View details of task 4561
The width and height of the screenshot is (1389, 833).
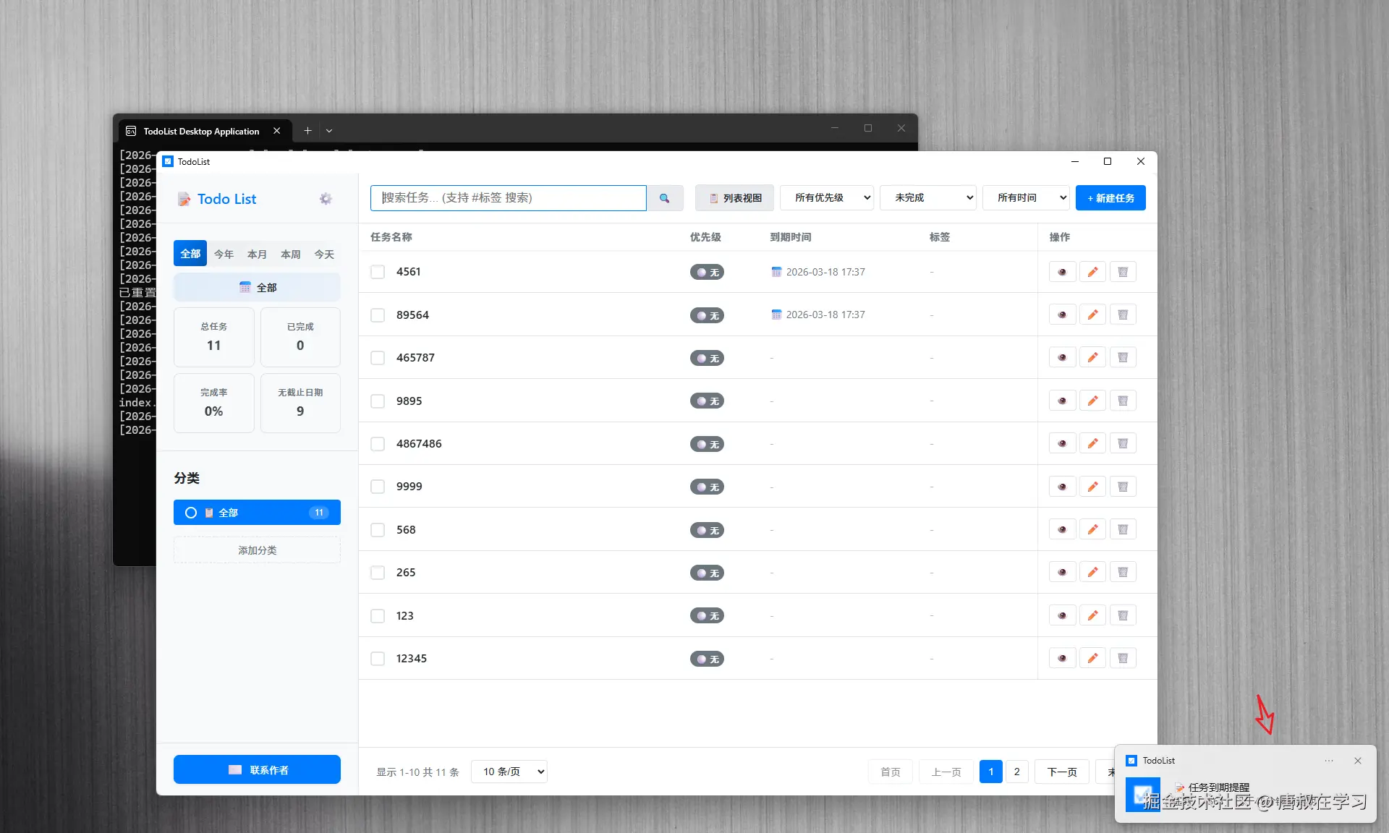pyautogui.click(x=1062, y=272)
